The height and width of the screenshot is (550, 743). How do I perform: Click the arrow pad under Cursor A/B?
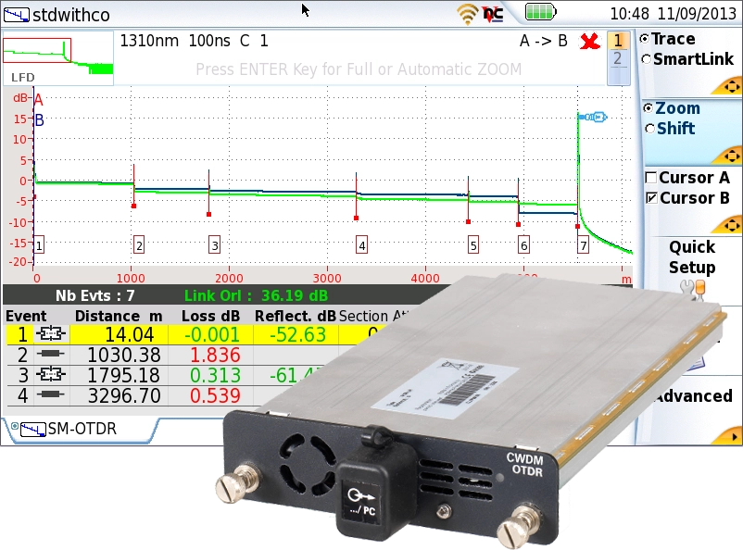(x=731, y=225)
